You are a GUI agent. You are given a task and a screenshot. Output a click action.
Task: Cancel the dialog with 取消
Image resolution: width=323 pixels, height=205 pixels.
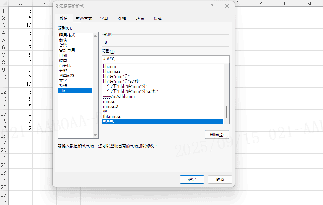(220, 179)
